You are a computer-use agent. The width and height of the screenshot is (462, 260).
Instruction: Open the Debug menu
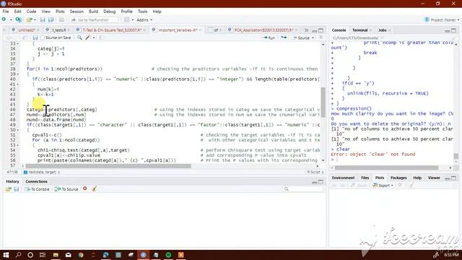109,12
